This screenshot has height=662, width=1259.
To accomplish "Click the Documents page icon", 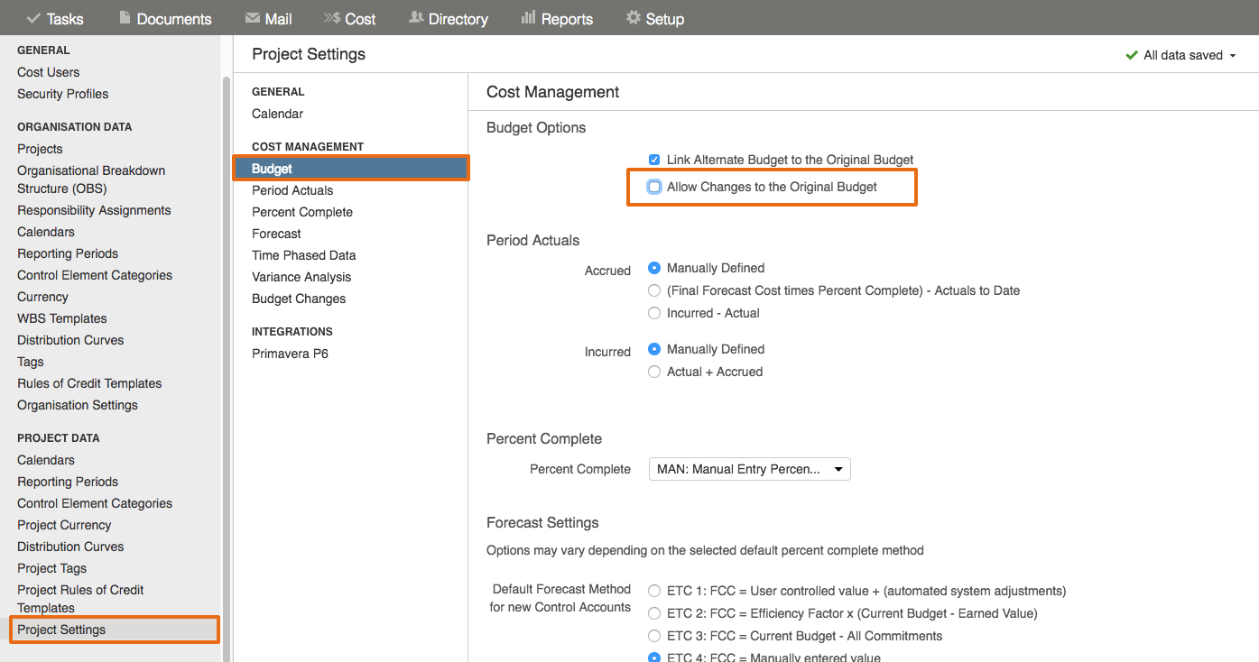I will (x=125, y=18).
